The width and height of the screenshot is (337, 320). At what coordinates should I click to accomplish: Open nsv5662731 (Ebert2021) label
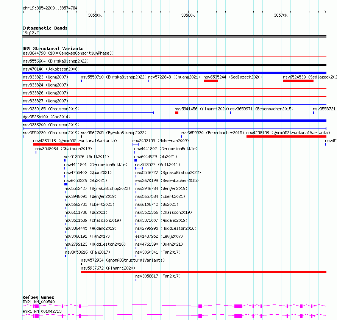click(89, 204)
